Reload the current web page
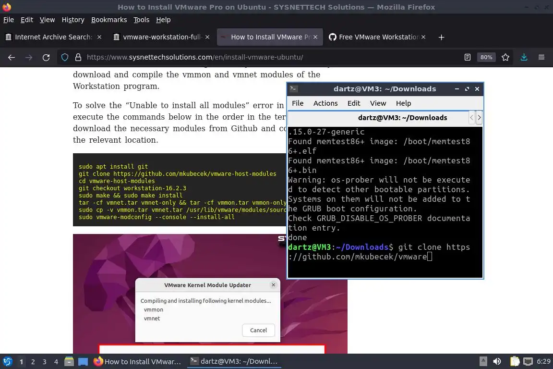This screenshot has height=369, width=553. (46, 57)
